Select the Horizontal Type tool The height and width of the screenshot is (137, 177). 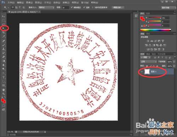(x=4, y=77)
